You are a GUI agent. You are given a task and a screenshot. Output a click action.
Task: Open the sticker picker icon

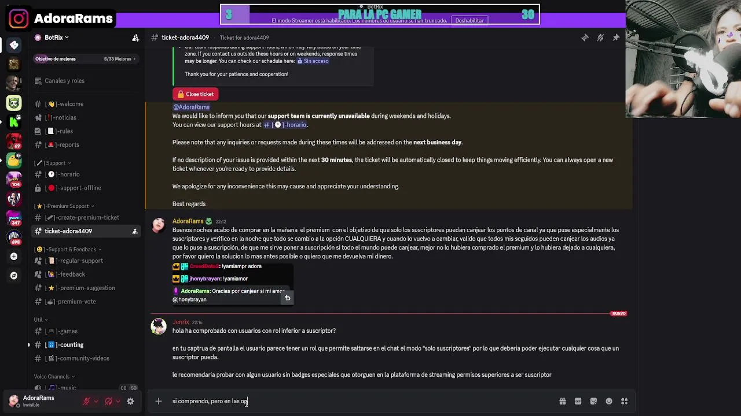click(x=593, y=401)
